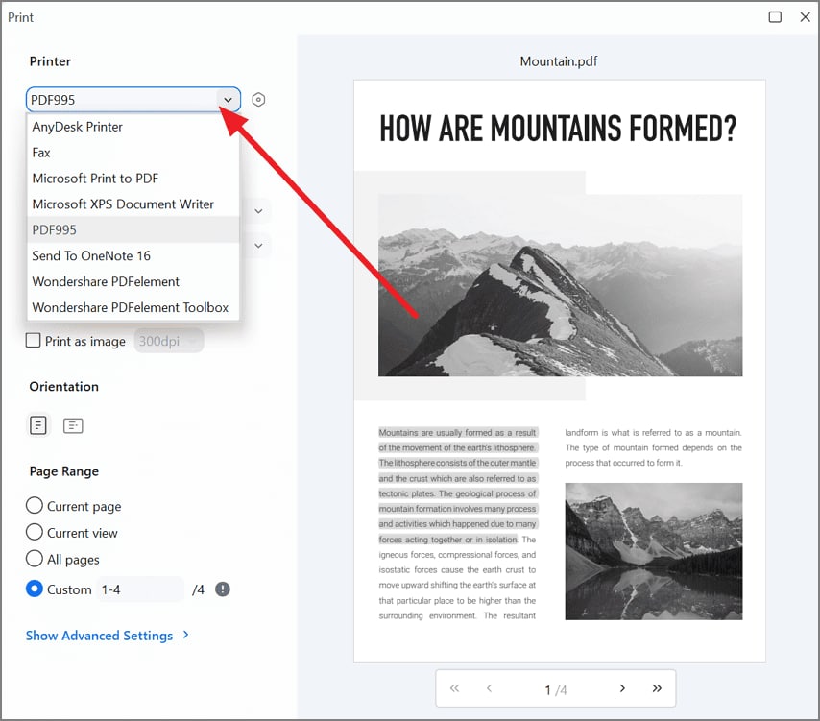
Task: Choose Wondershare PDFelement Toolbox printer
Action: point(133,307)
